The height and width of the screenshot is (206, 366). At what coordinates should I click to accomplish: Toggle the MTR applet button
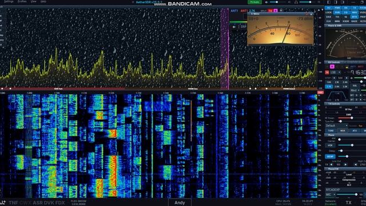[355, 17]
